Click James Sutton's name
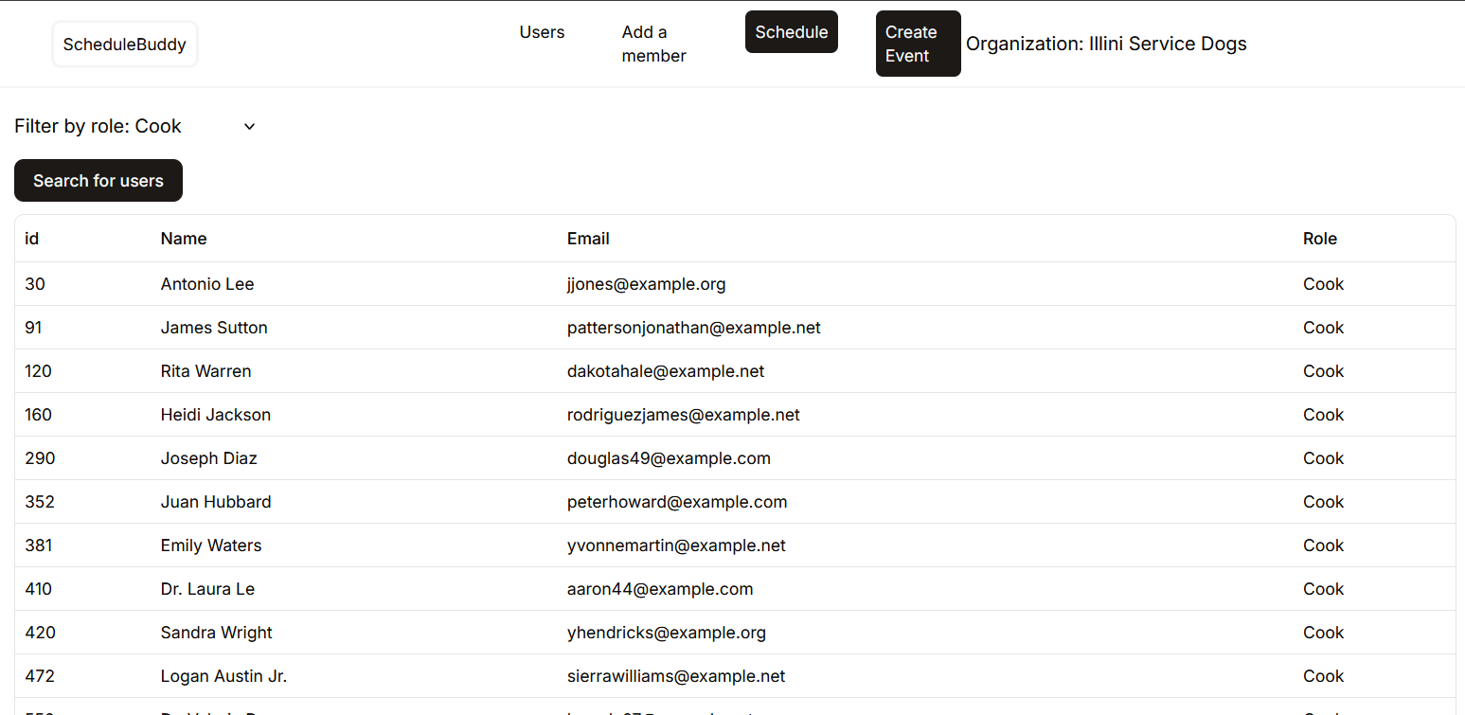The image size is (1465, 715). pyautogui.click(x=214, y=327)
